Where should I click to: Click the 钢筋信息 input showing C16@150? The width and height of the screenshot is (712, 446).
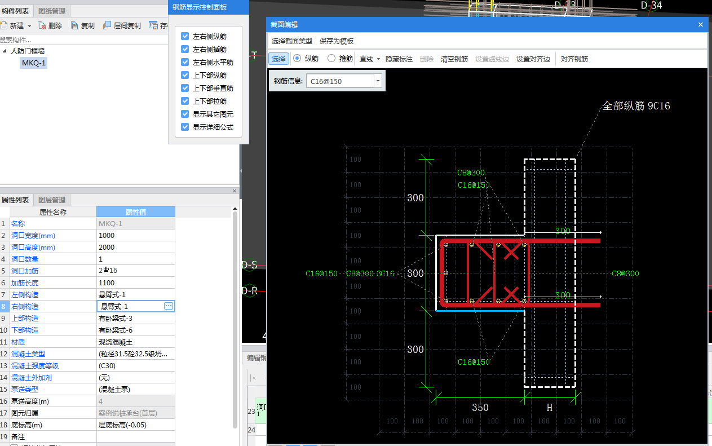(x=340, y=81)
